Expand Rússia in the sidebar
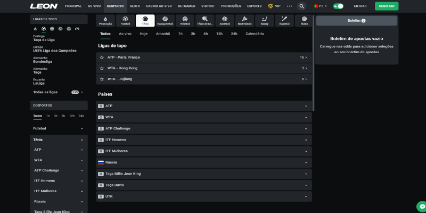This screenshot has width=426, height=213. pyautogui.click(x=59, y=202)
